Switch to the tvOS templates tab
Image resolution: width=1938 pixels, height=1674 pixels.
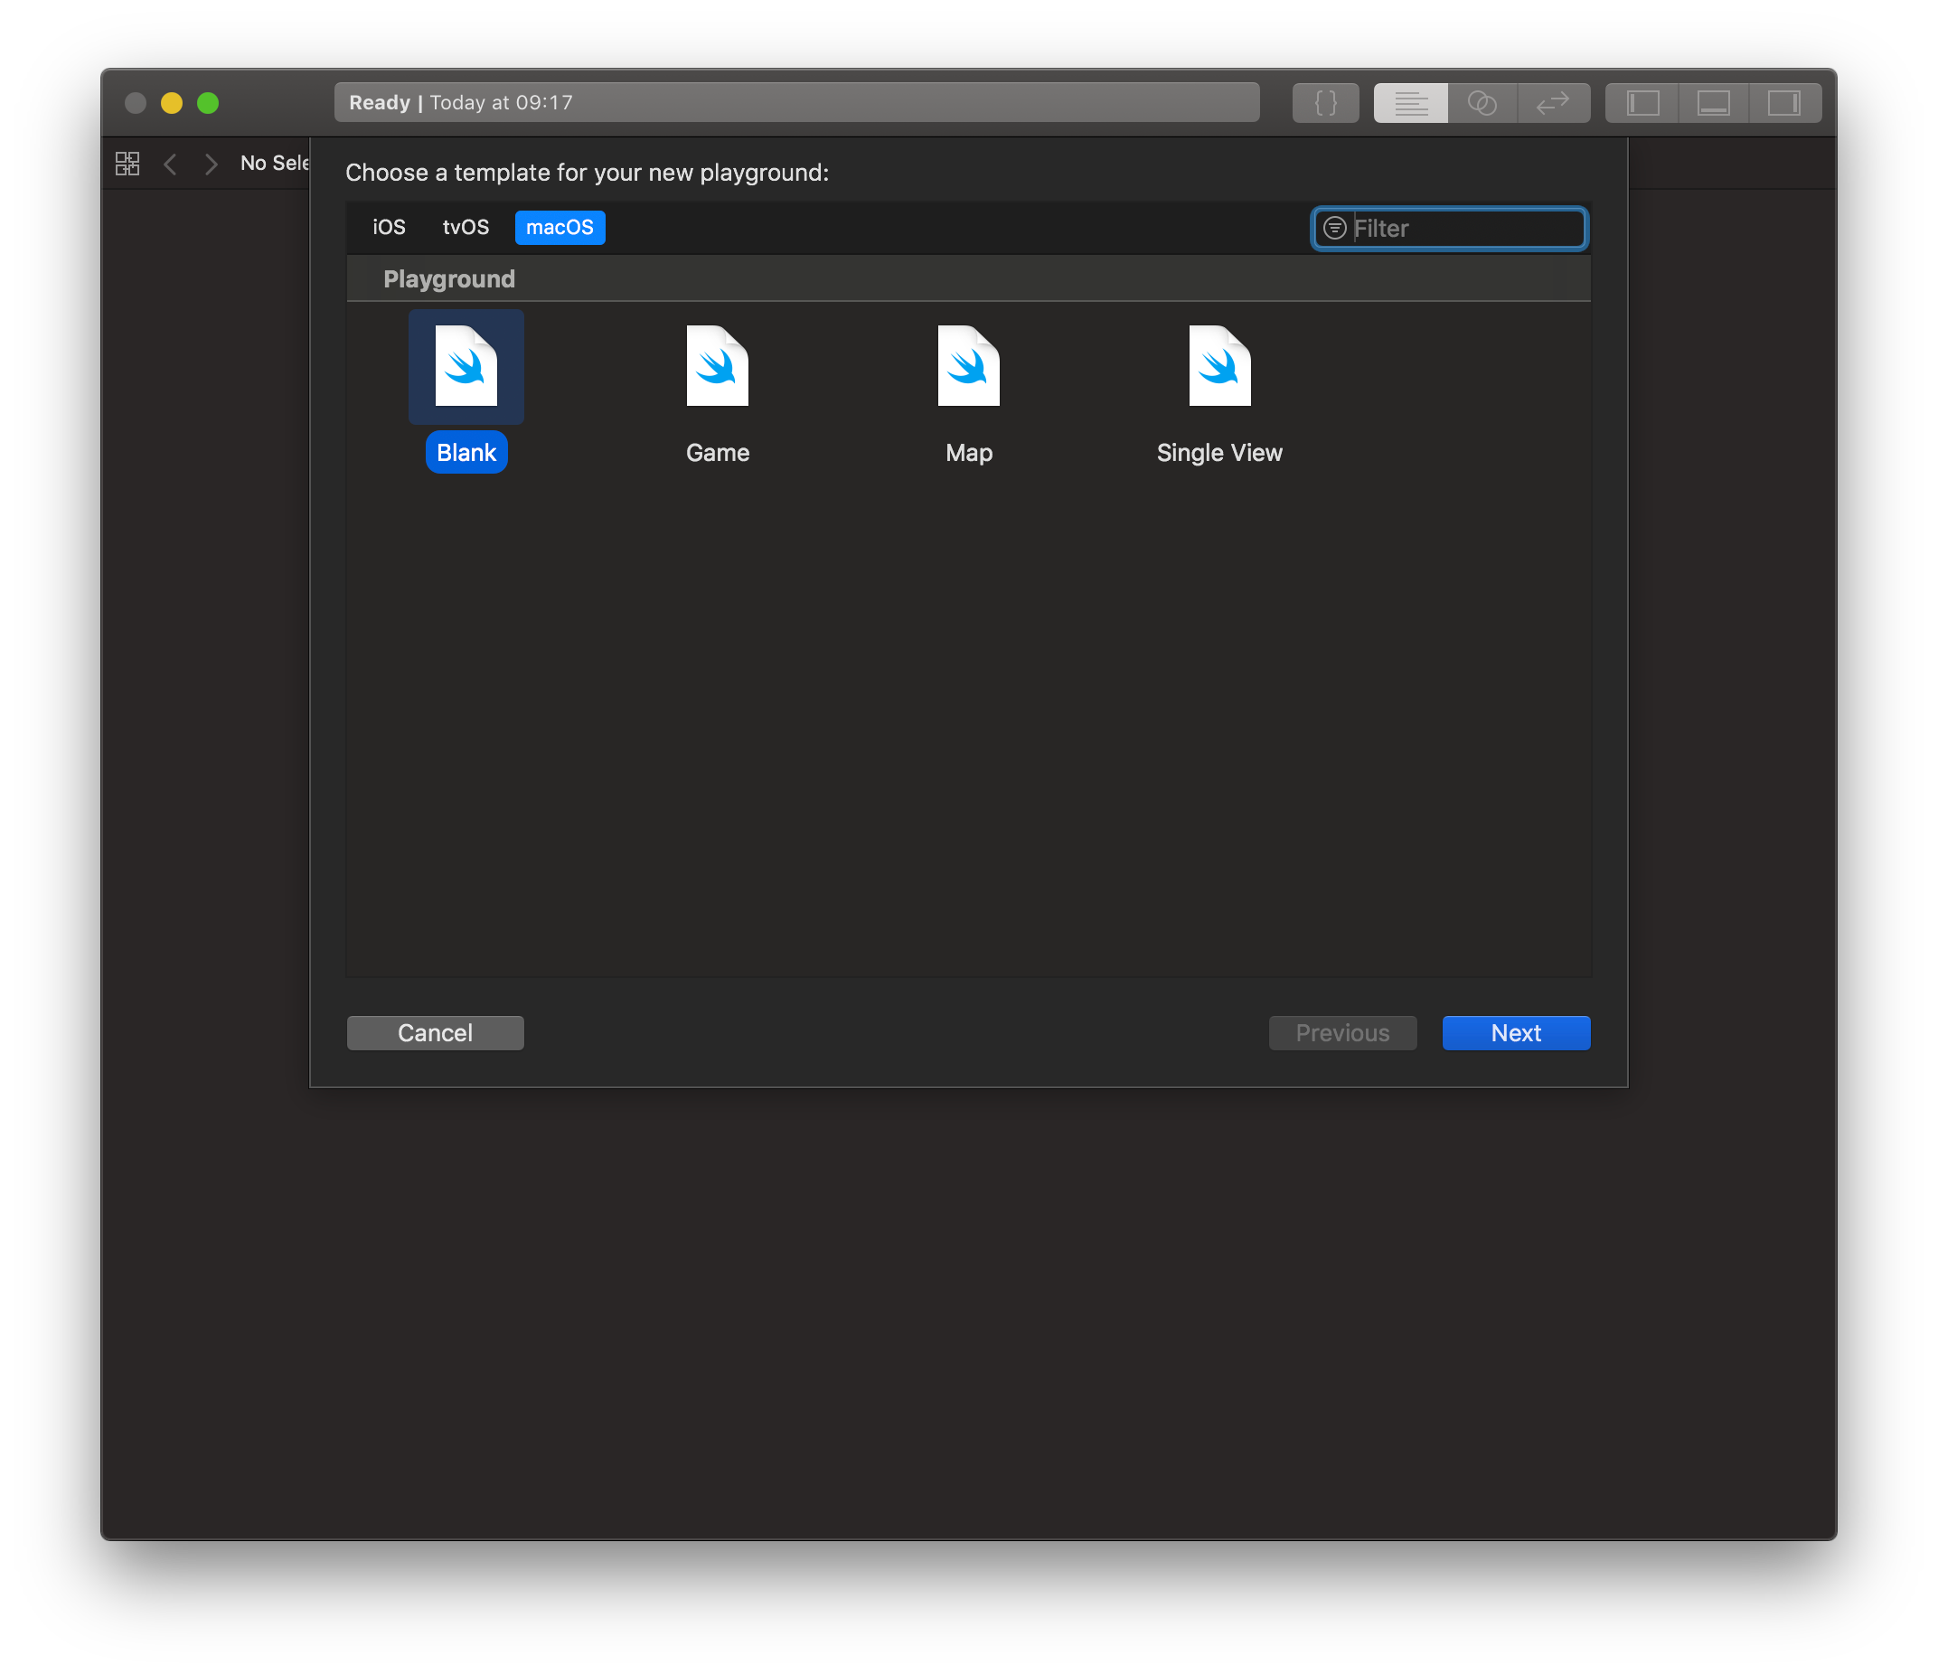pos(465,227)
